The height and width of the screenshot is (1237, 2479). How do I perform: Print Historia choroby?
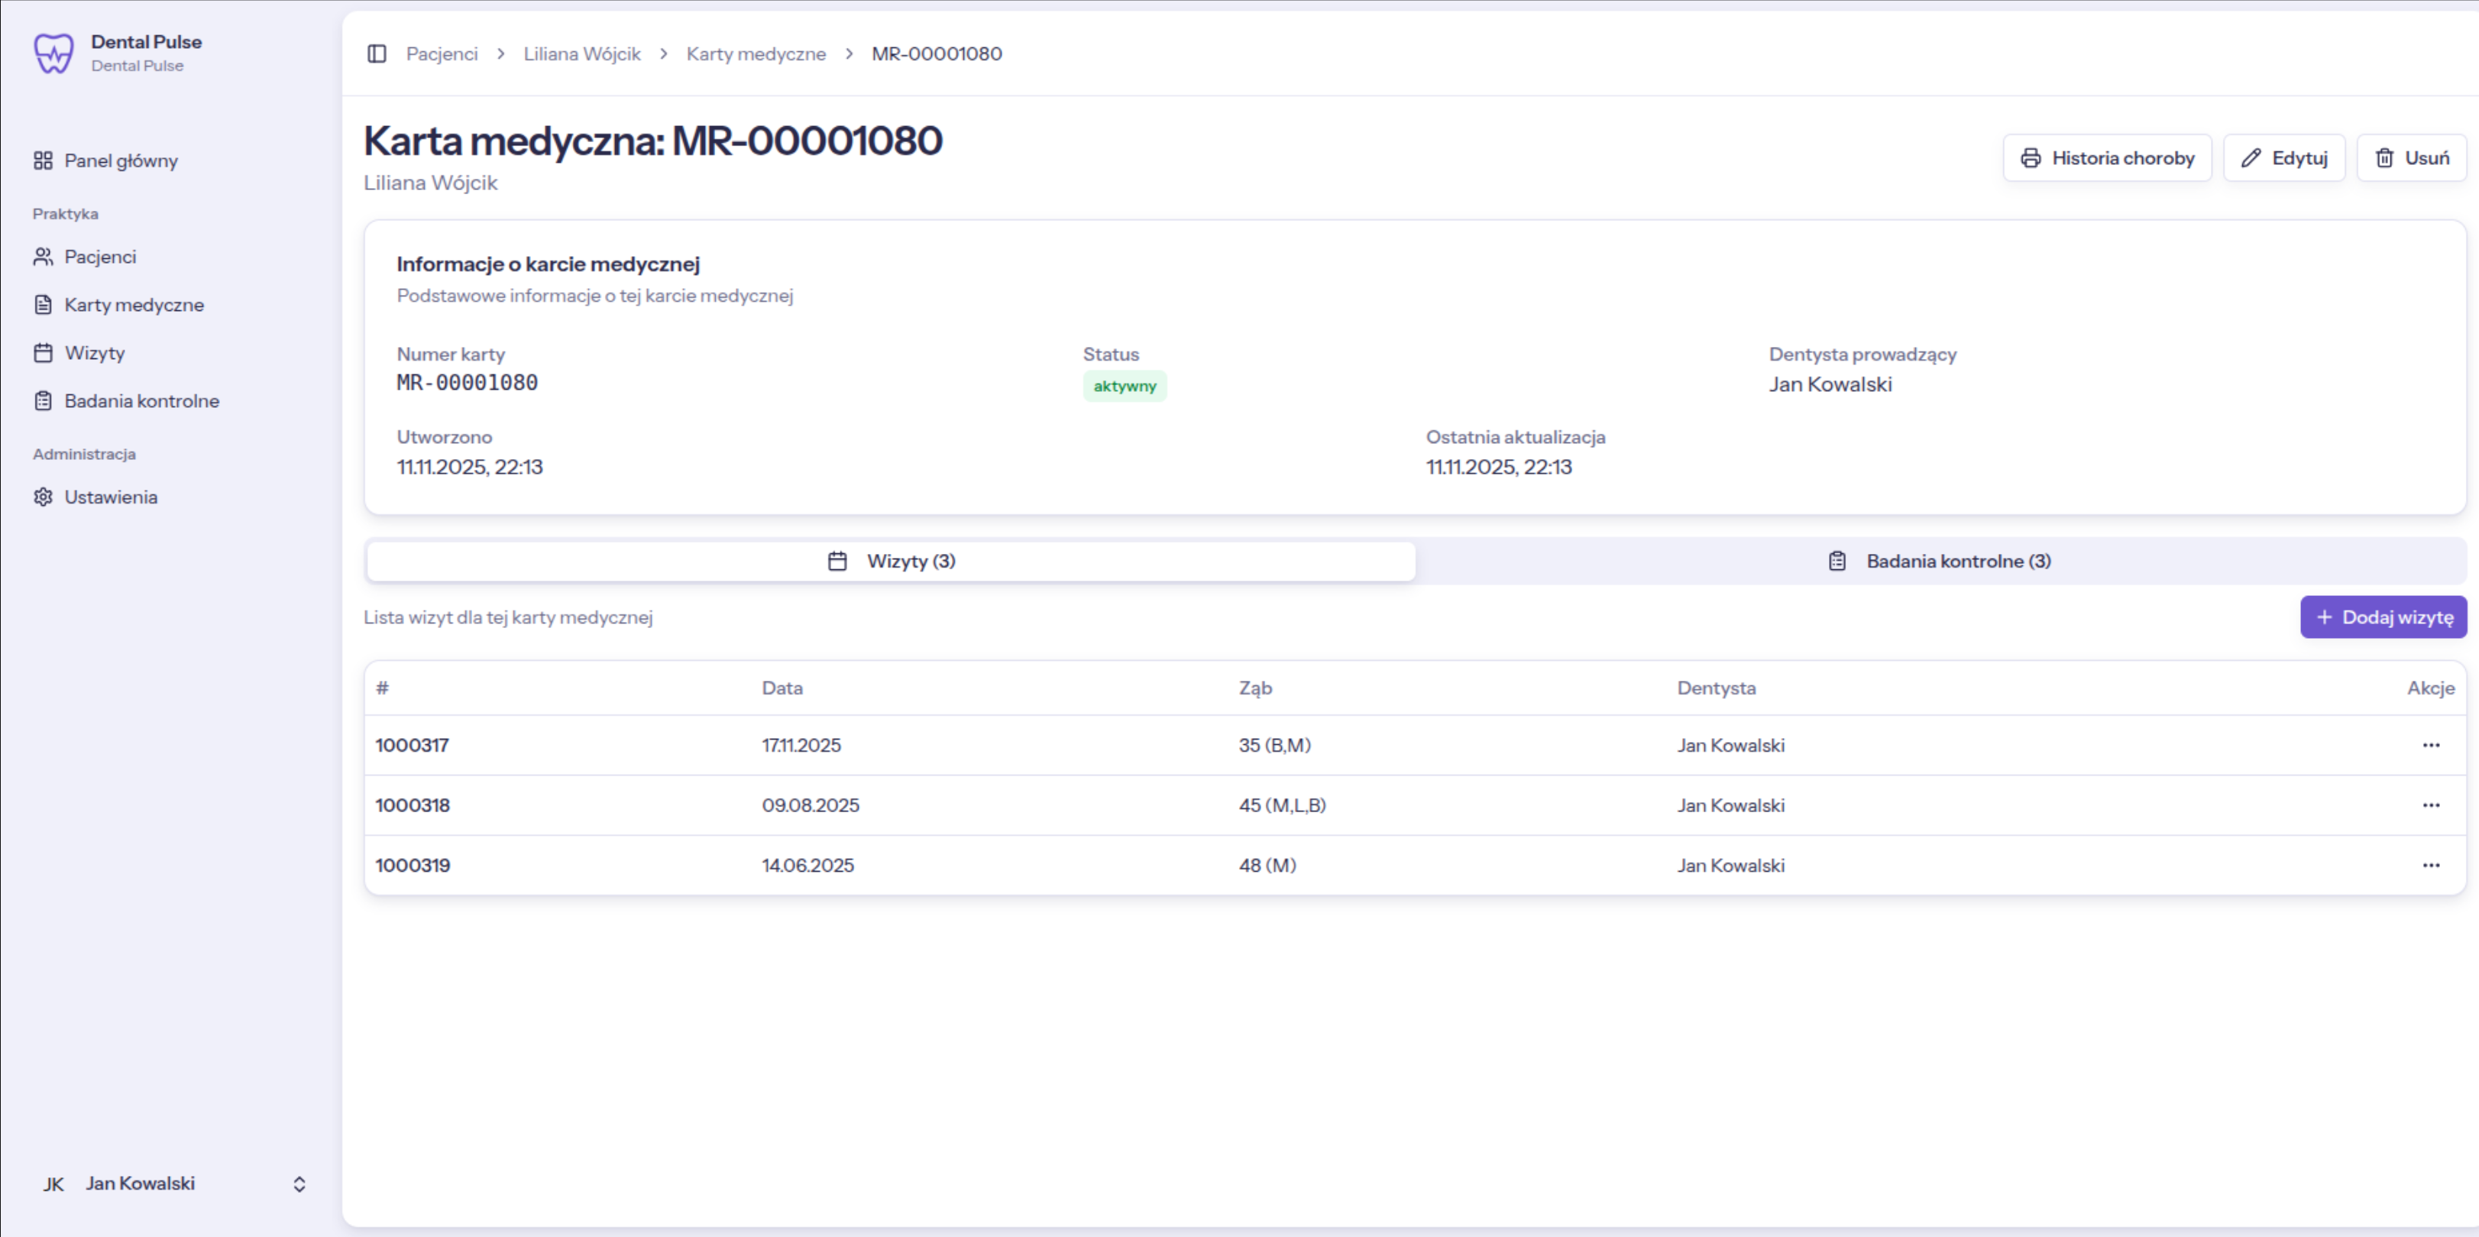click(x=2106, y=158)
